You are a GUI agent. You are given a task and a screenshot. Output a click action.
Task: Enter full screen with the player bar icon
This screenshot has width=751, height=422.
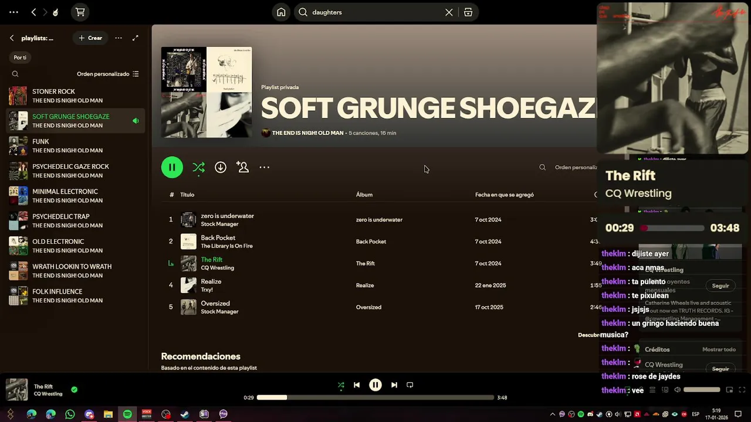(x=742, y=390)
